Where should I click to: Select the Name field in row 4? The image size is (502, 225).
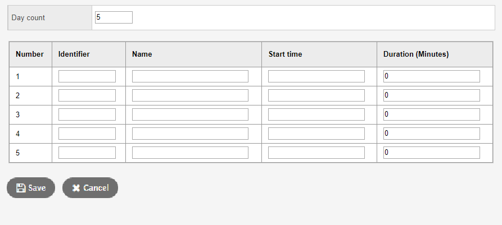click(x=190, y=134)
